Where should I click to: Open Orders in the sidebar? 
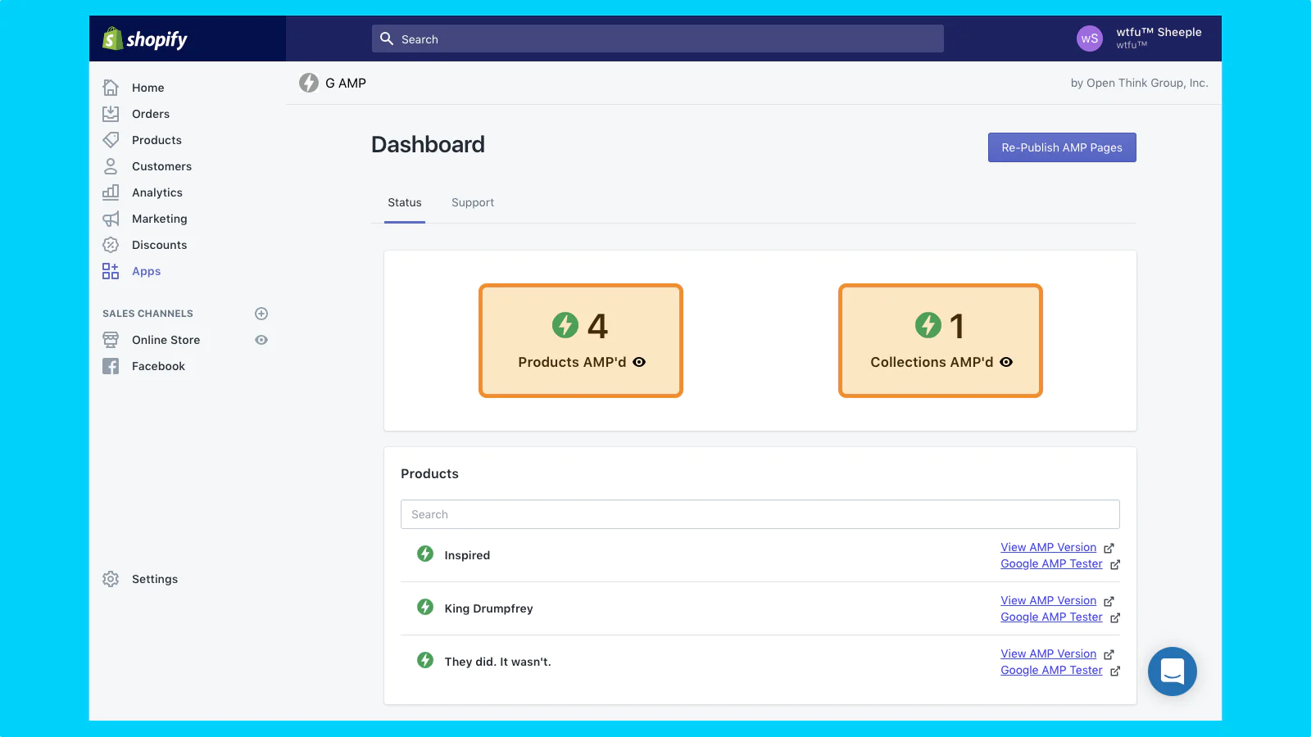151,114
